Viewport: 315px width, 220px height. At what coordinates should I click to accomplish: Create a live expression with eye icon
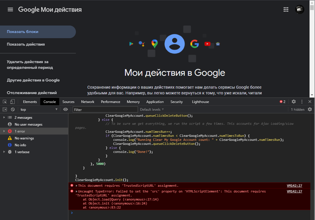(66, 109)
